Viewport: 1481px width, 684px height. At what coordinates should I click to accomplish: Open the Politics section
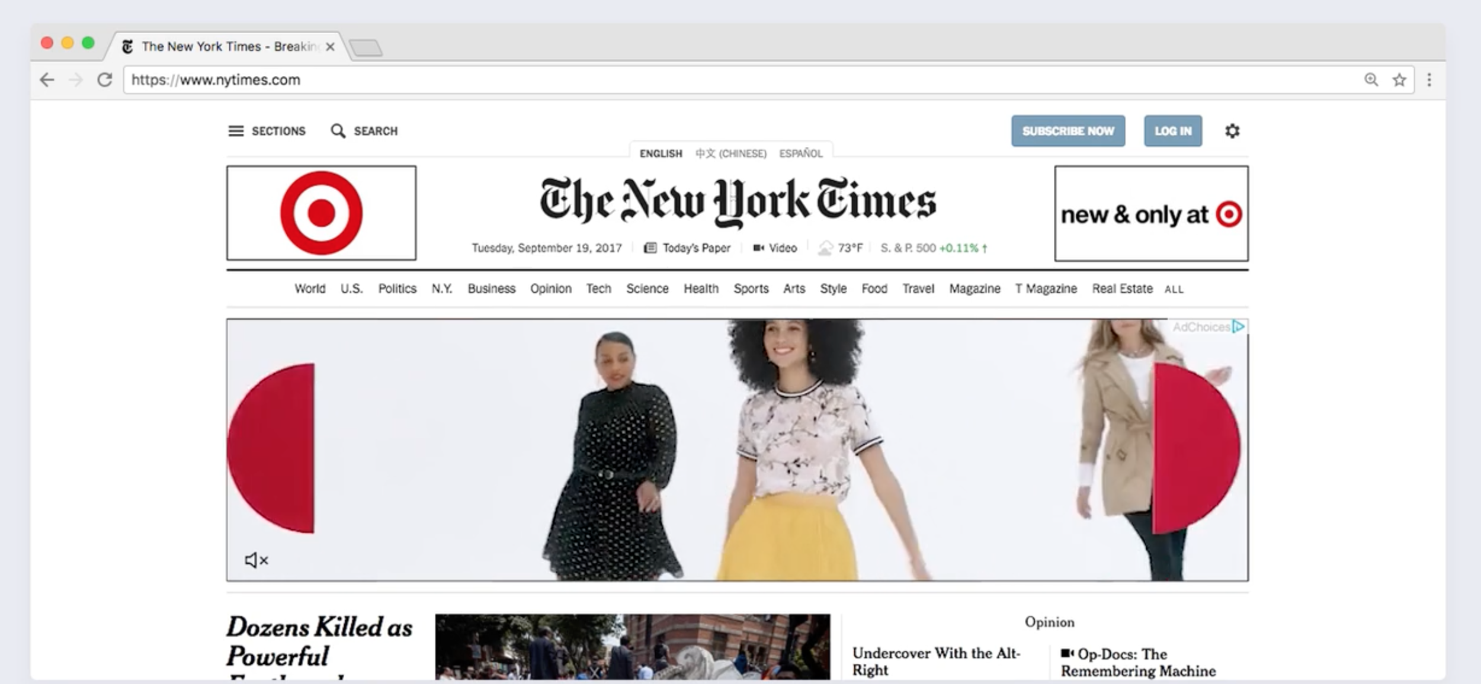(398, 289)
